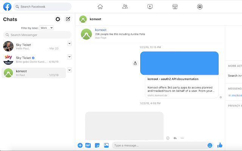Click the MORE ACT… section heading

click(235, 66)
